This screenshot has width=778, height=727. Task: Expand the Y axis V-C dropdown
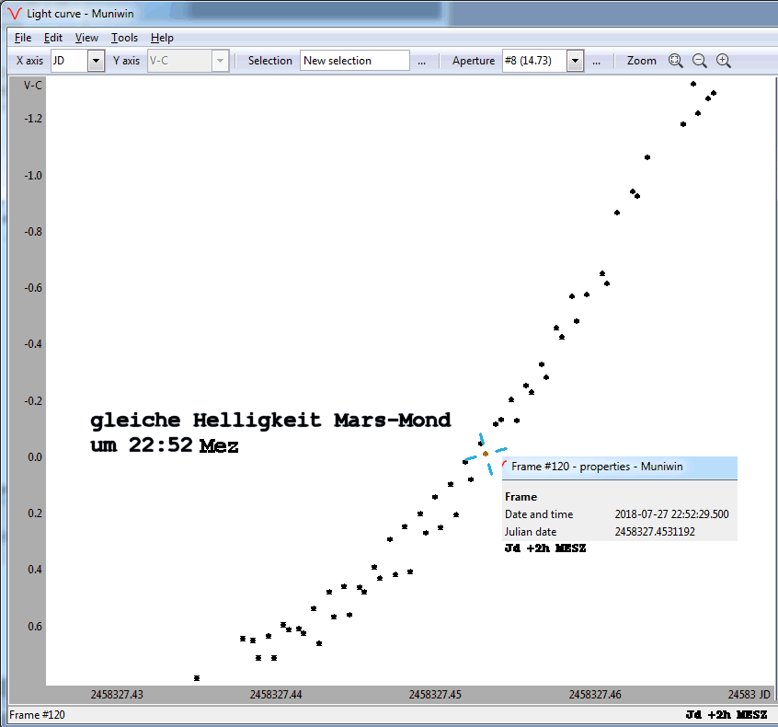point(219,61)
